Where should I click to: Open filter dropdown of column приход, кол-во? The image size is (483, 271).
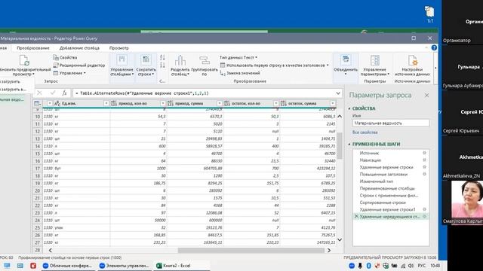pyautogui.click(x=163, y=104)
